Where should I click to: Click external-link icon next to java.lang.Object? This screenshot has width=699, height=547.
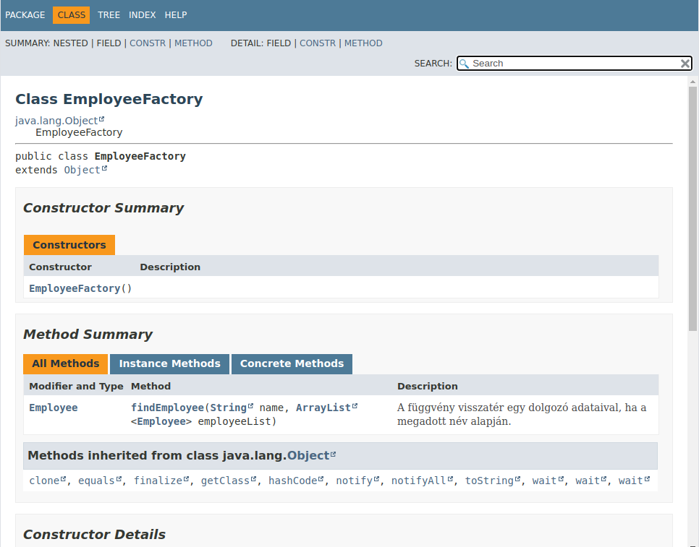click(x=101, y=119)
